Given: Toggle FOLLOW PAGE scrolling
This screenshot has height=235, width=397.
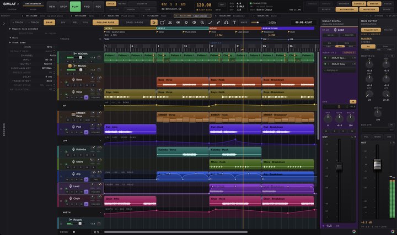Looking at the screenshot, I should (105, 22).
